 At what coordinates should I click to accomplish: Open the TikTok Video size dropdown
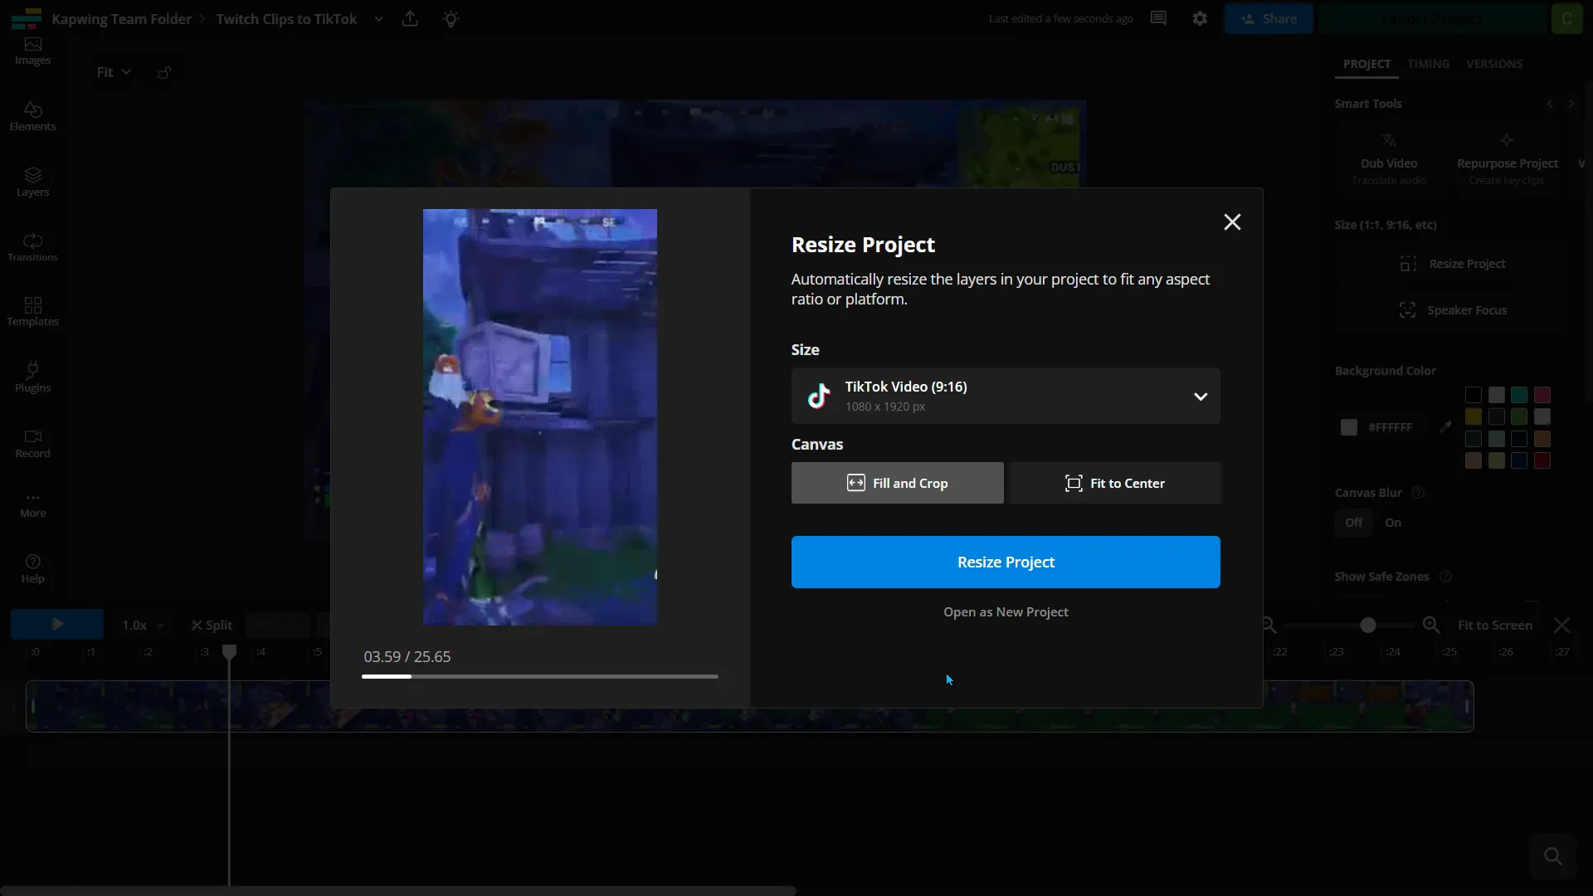pyautogui.click(x=1006, y=396)
